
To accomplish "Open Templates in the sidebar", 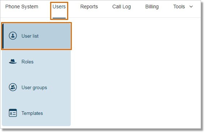I will [x=37, y=113].
